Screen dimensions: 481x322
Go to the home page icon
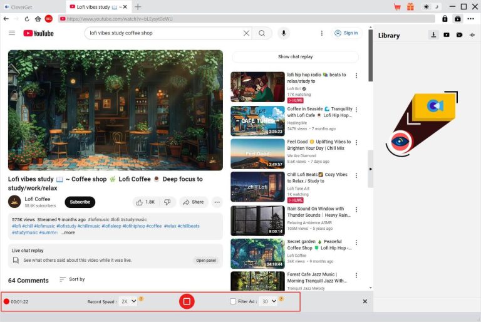(38, 19)
